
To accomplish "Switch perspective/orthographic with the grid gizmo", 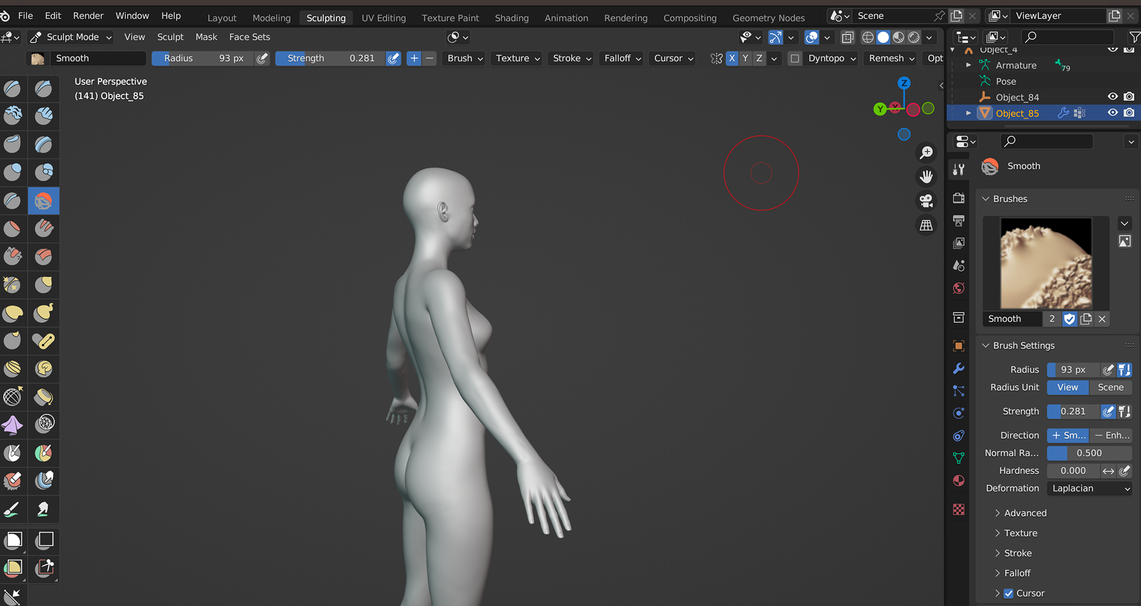I will tap(926, 226).
